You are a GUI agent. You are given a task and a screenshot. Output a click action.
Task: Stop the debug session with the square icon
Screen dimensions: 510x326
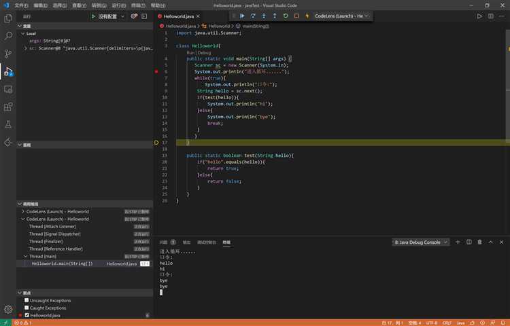point(296,16)
